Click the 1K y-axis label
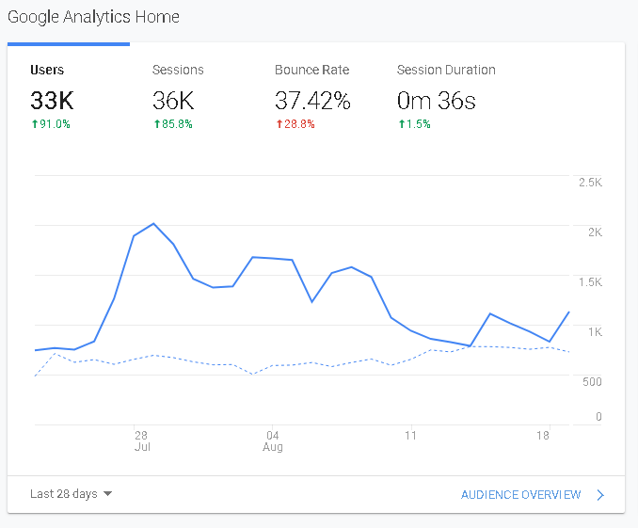This screenshot has width=638, height=528. point(595,332)
